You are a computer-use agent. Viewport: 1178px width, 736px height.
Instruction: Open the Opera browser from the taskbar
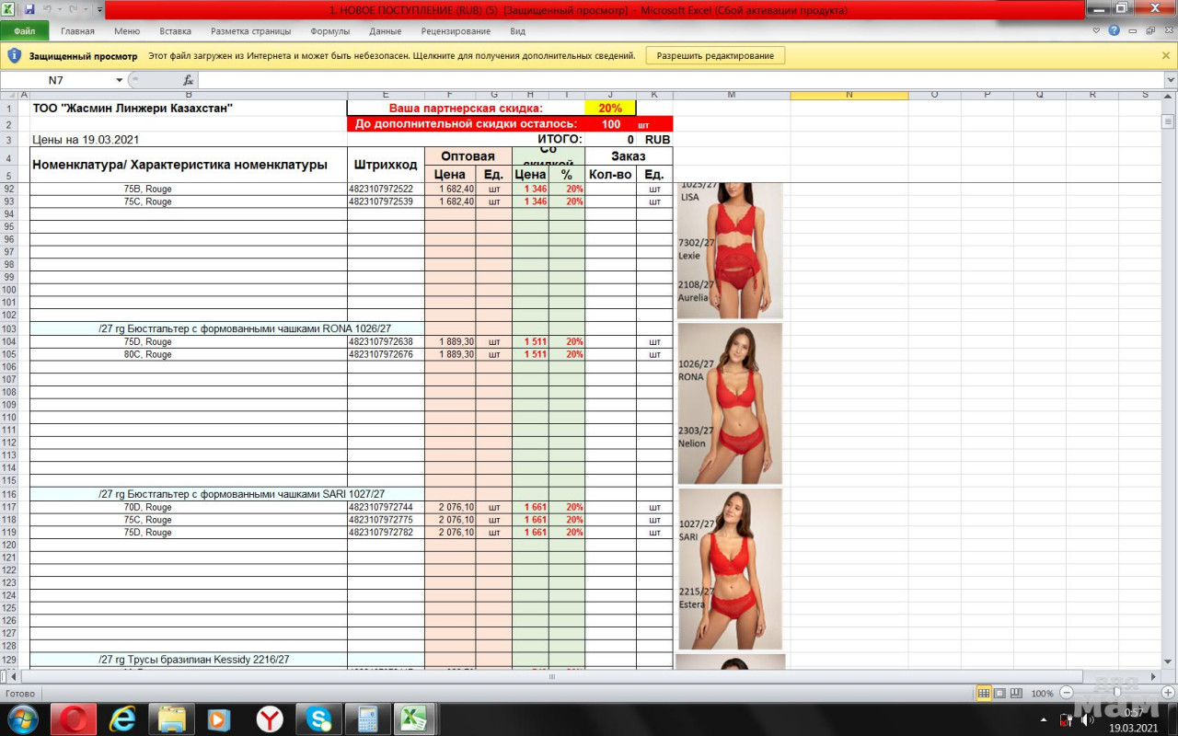coord(73,719)
